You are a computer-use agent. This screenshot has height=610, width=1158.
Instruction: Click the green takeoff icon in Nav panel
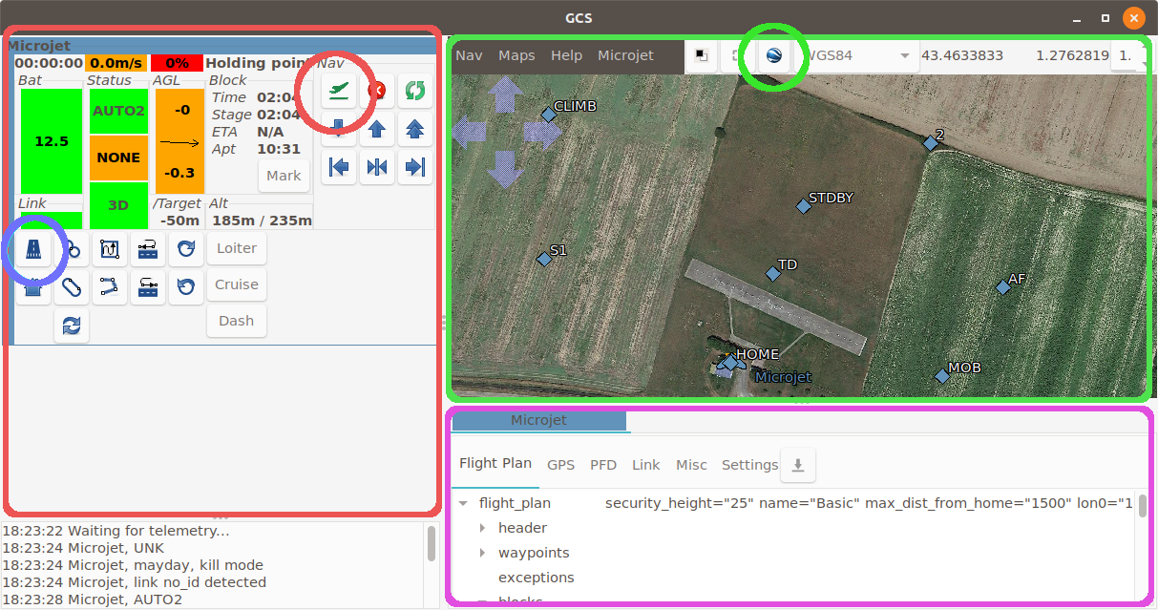(339, 91)
